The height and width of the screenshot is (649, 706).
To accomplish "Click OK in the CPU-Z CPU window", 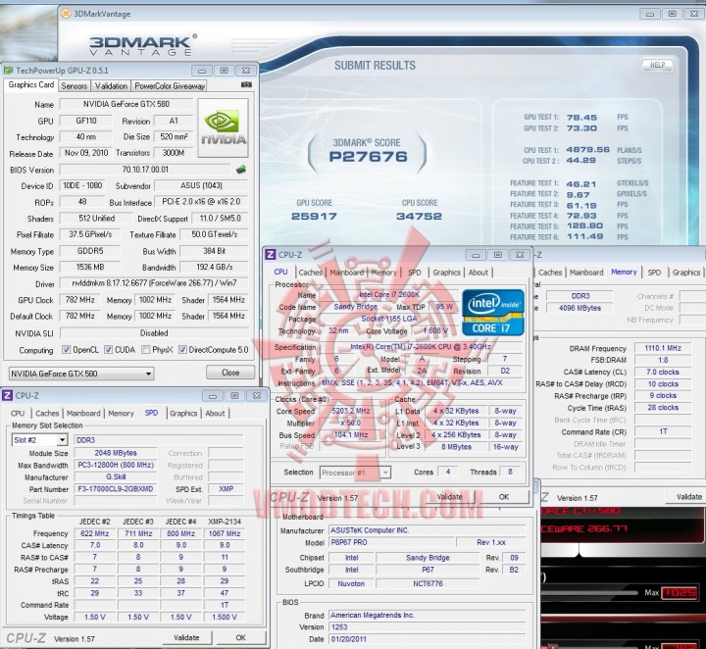I will (x=504, y=496).
